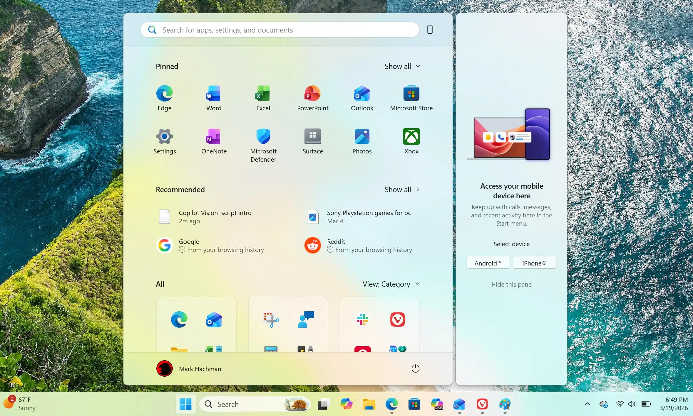Image resolution: width=693 pixels, height=416 pixels.
Task: Expand Show all for pinned apps
Action: coord(402,66)
